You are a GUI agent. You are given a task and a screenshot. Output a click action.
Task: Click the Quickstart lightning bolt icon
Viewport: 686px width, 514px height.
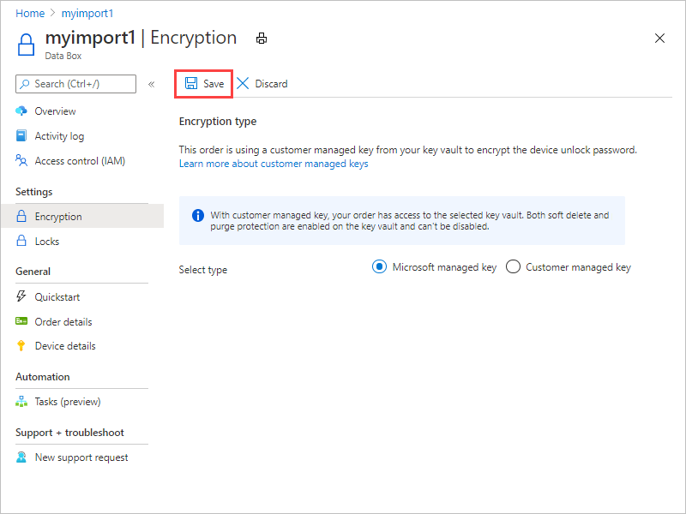(x=21, y=296)
